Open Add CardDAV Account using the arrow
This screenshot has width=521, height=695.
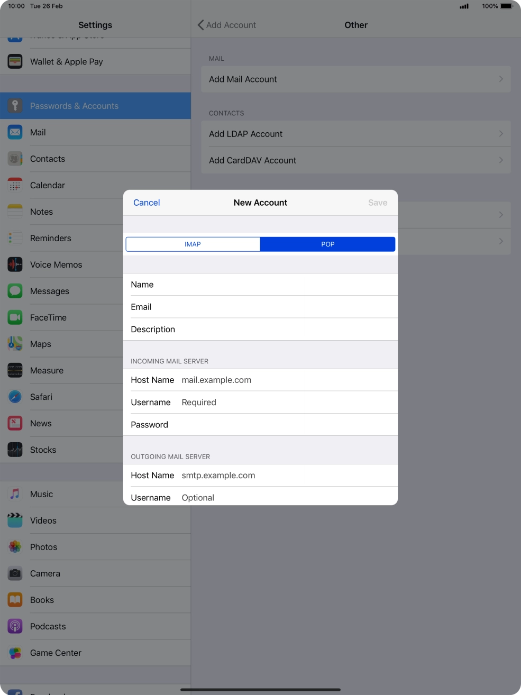(x=500, y=160)
